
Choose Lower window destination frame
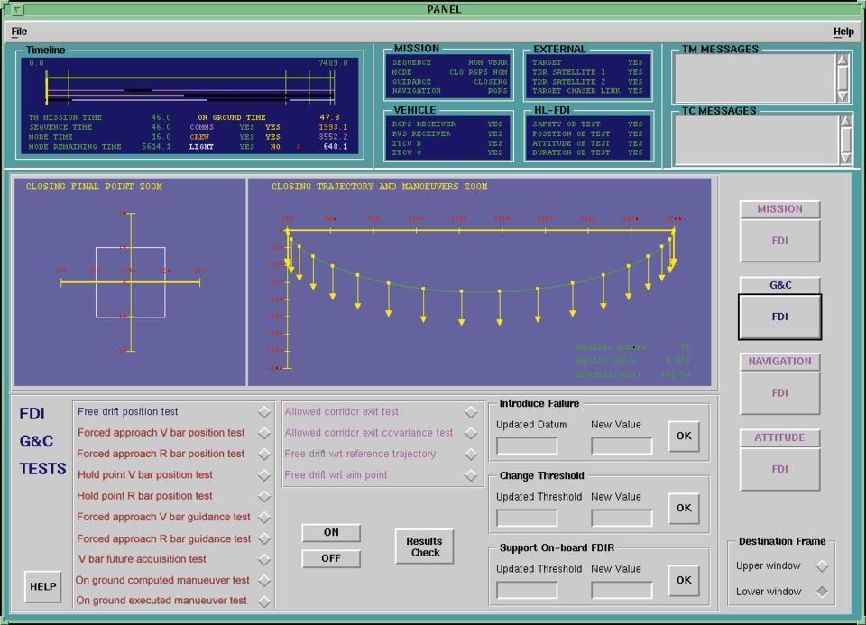821,593
